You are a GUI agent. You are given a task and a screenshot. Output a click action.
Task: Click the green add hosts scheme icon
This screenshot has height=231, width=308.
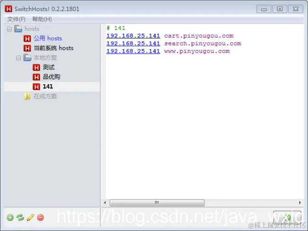[x=10, y=218]
